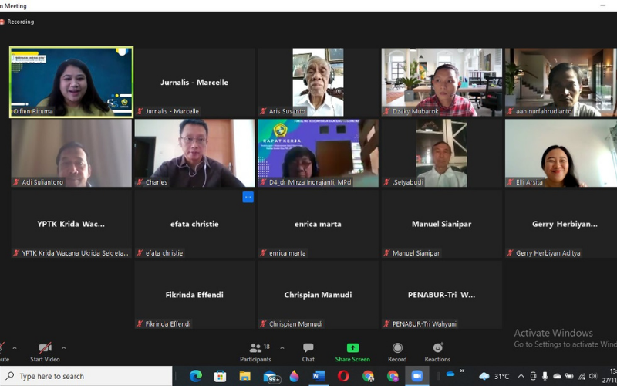Click the weather 31°C widget in the tray
Screen dimensions: 617x386
tap(494, 377)
